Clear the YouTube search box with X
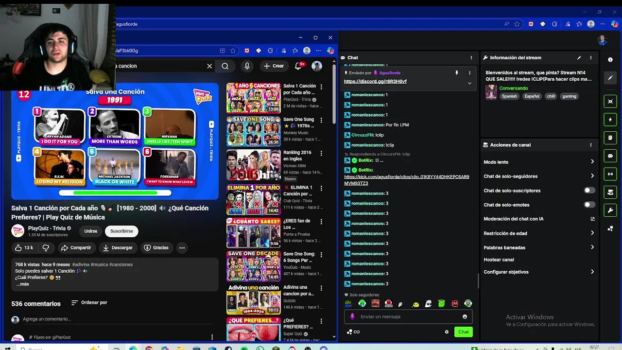This screenshot has height=350, width=622. click(x=209, y=66)
